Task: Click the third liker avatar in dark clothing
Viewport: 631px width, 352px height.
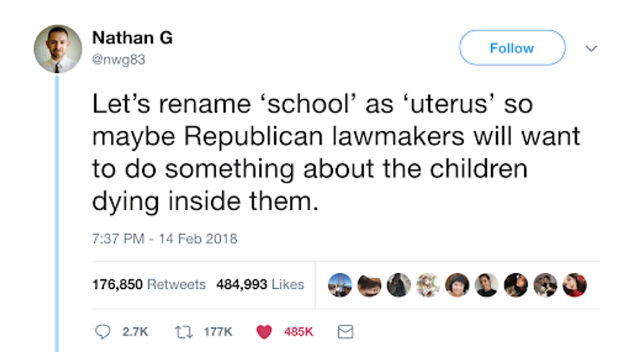Action: coord(399,285)
